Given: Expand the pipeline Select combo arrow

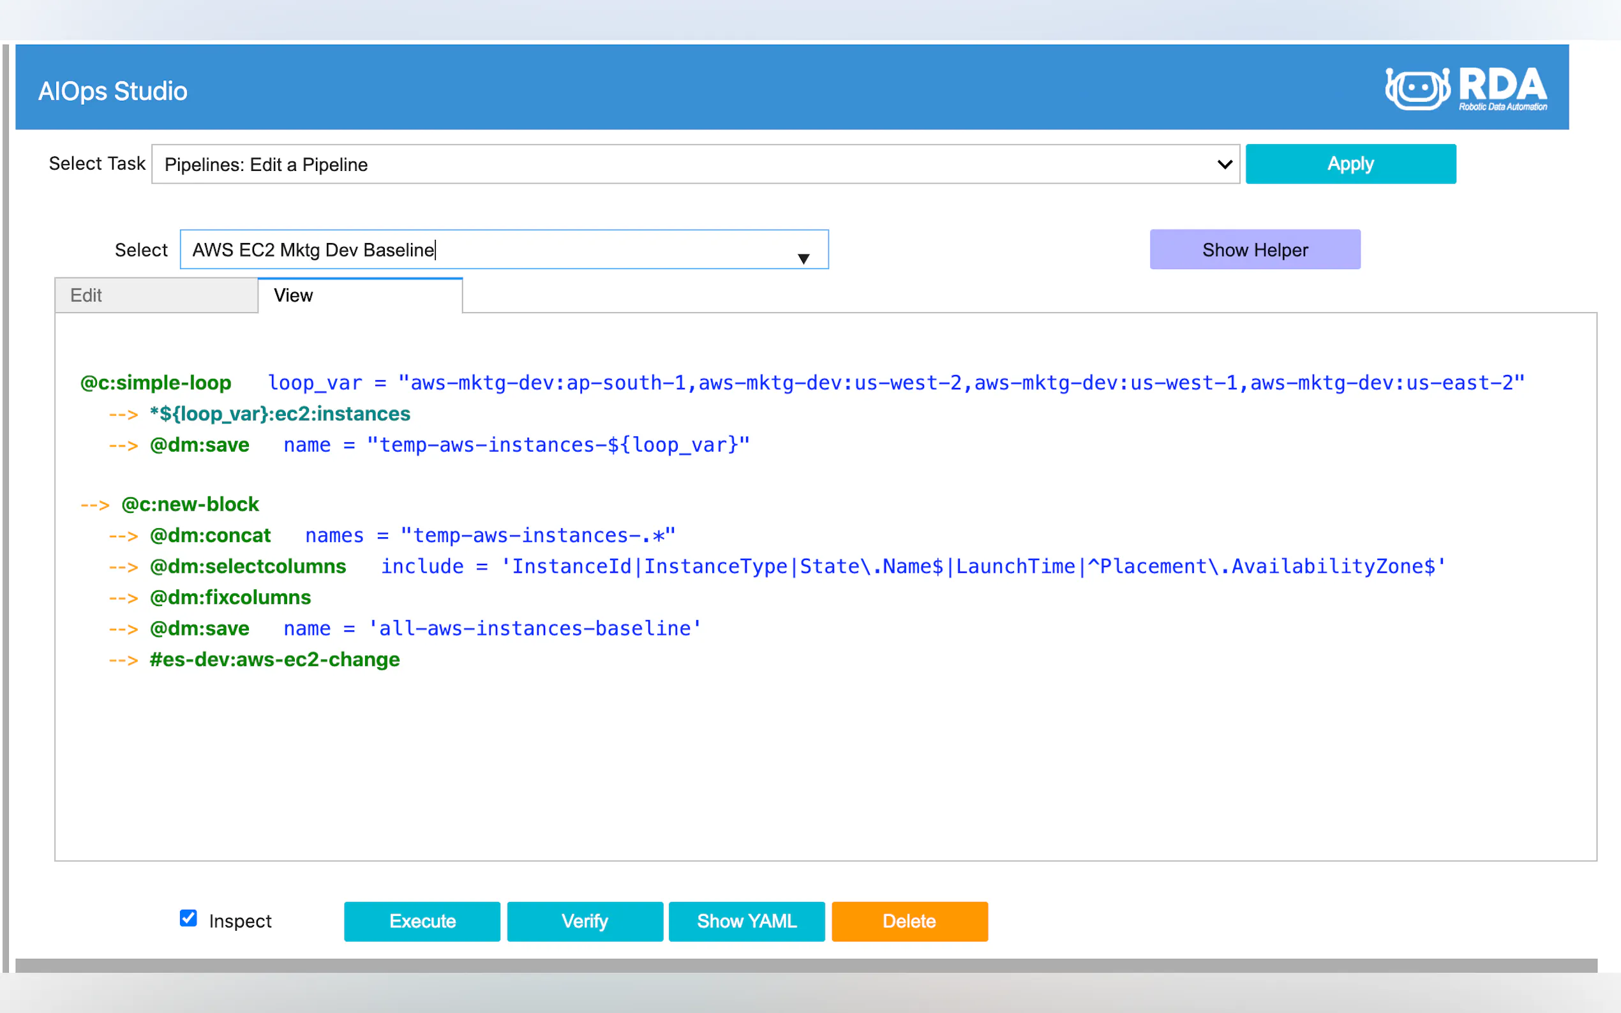Looking at the screenshot, I should pos(803,258).
